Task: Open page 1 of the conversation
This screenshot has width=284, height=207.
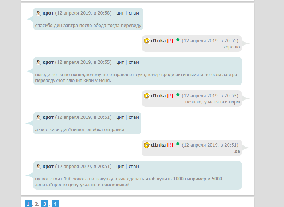Action: point(28,204)
